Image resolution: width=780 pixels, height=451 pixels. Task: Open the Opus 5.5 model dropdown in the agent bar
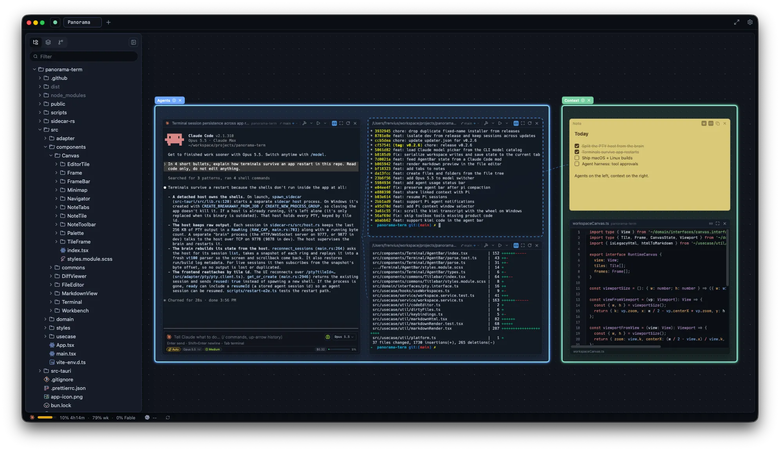344,337
